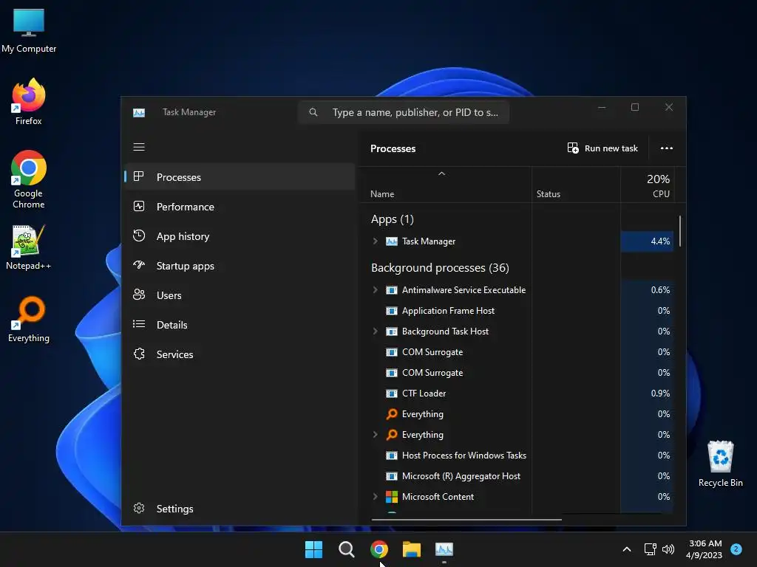Open File Explorer from the taskbar
This screenshot has width=757, height=567.
click(x=412, y=549)
